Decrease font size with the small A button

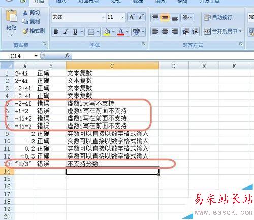(x=141, y=17)
